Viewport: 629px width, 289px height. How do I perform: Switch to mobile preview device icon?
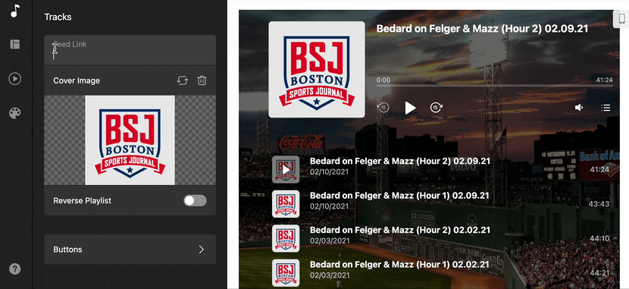tap(621, 19)
